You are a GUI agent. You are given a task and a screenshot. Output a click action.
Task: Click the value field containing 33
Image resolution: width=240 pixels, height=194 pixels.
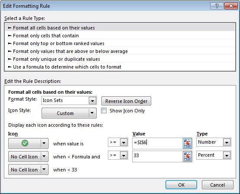pyautogui.click(x=158, y=156)
